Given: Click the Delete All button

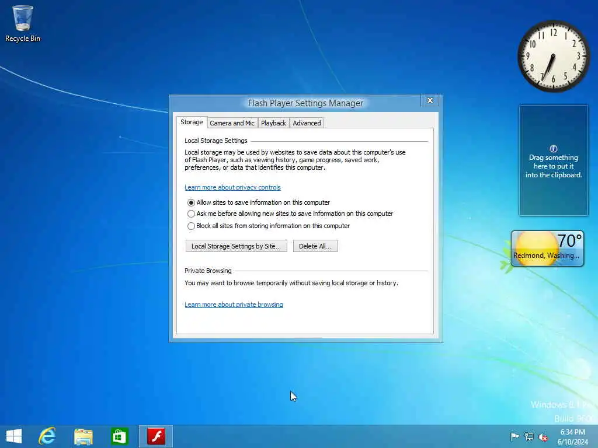Looking at the screenshot, I should click(315, 246).
